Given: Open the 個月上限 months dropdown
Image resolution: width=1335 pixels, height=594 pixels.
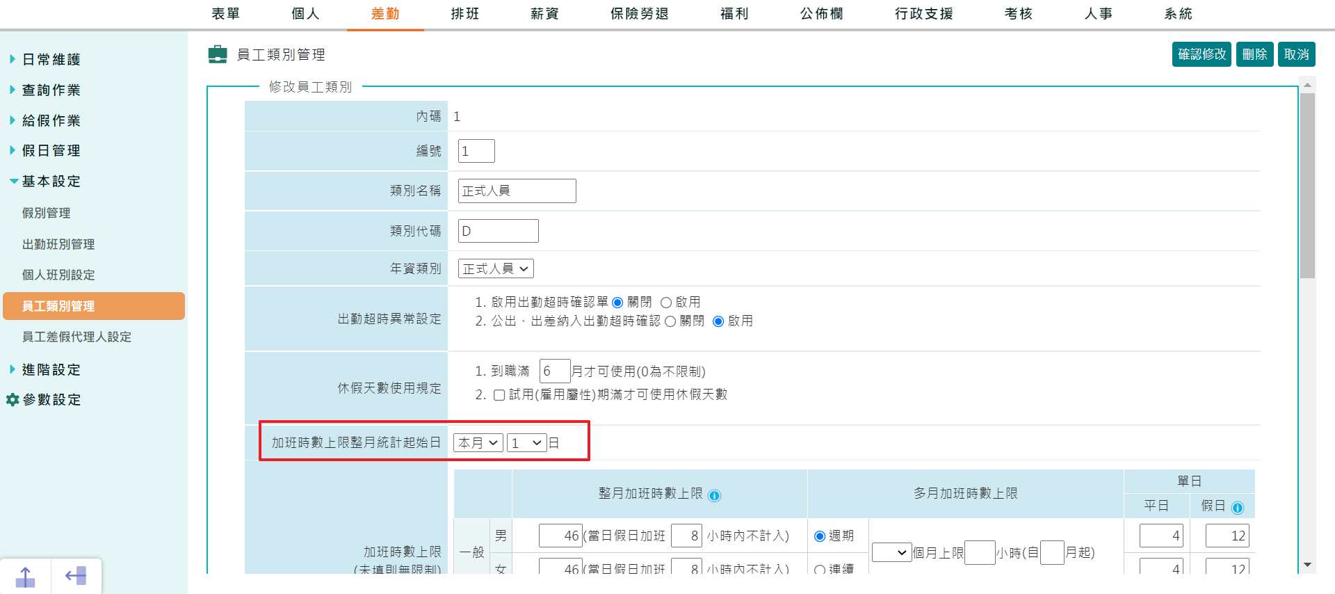Looking at the screenshot, I should pyautogui.click(x=892, y=552).
